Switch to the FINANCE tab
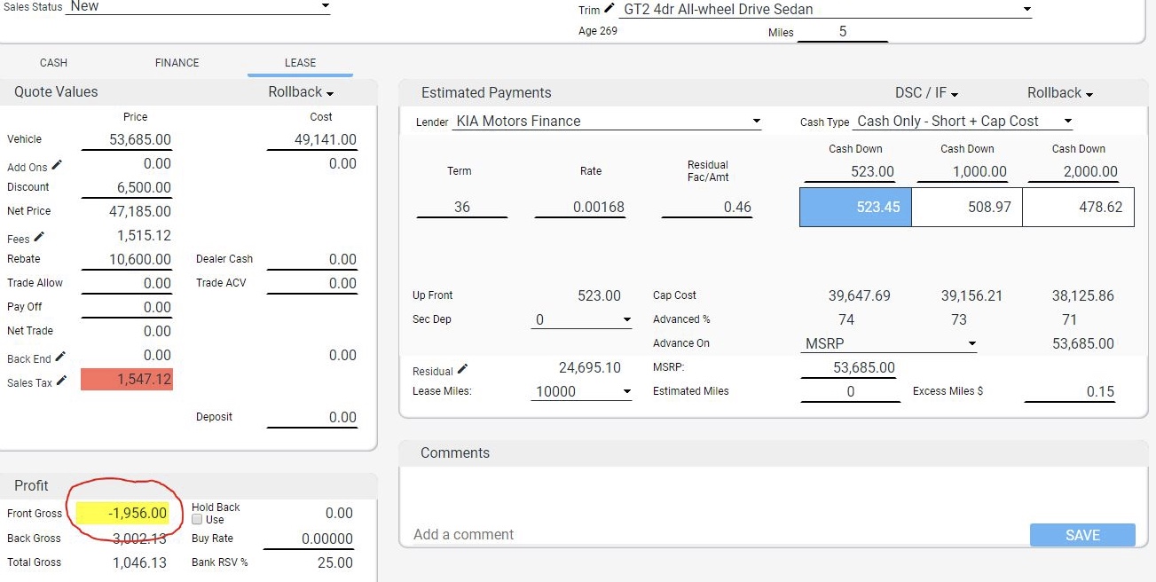Screen dimensions: 1156x582 point(177,63)
